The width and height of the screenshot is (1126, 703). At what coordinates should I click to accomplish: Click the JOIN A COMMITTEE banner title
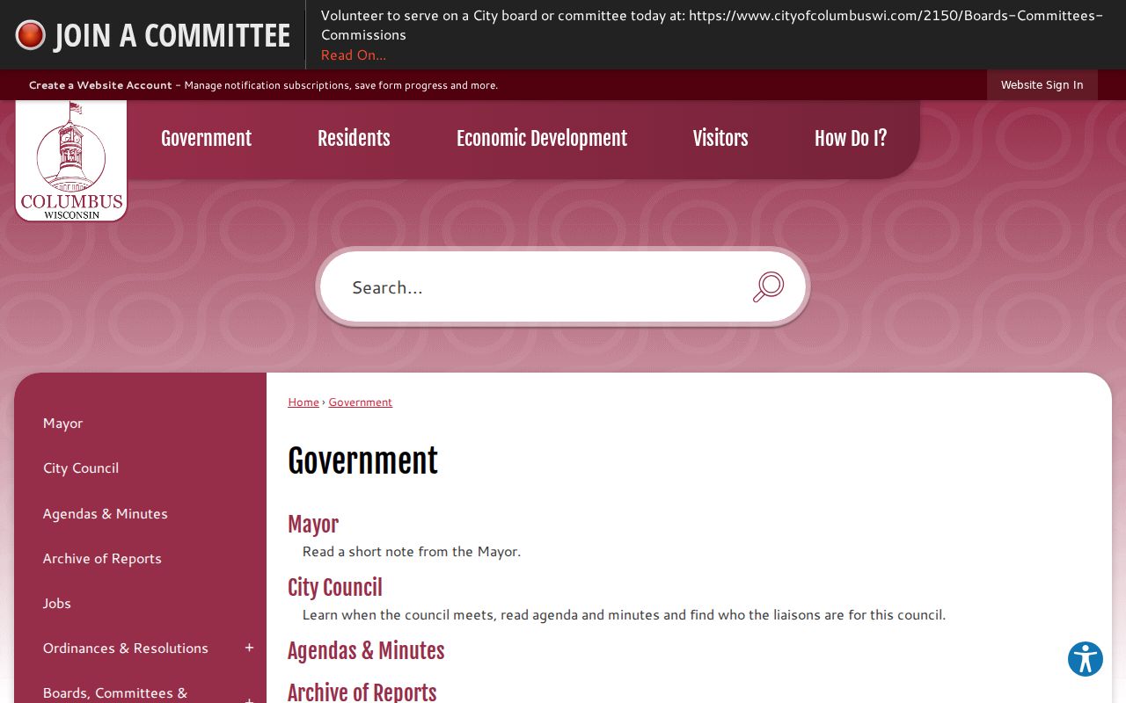172,35
